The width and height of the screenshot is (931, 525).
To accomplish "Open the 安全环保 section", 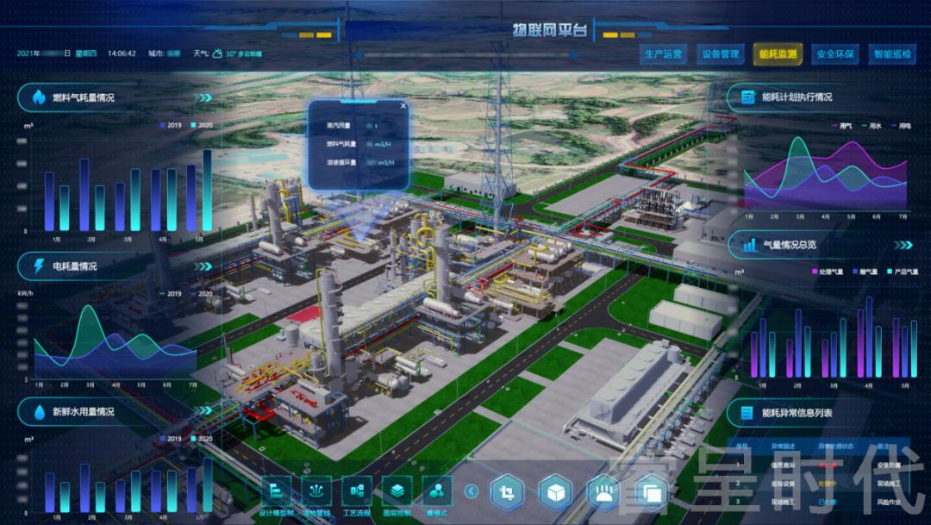I will point(834,54).
